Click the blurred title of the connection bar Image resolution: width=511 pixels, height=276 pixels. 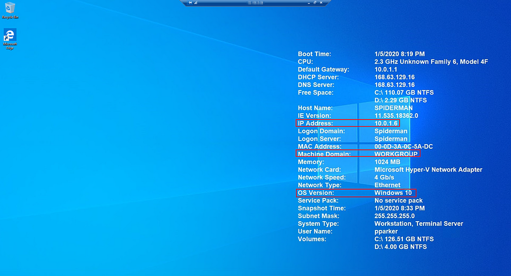[x=256, y=2]
